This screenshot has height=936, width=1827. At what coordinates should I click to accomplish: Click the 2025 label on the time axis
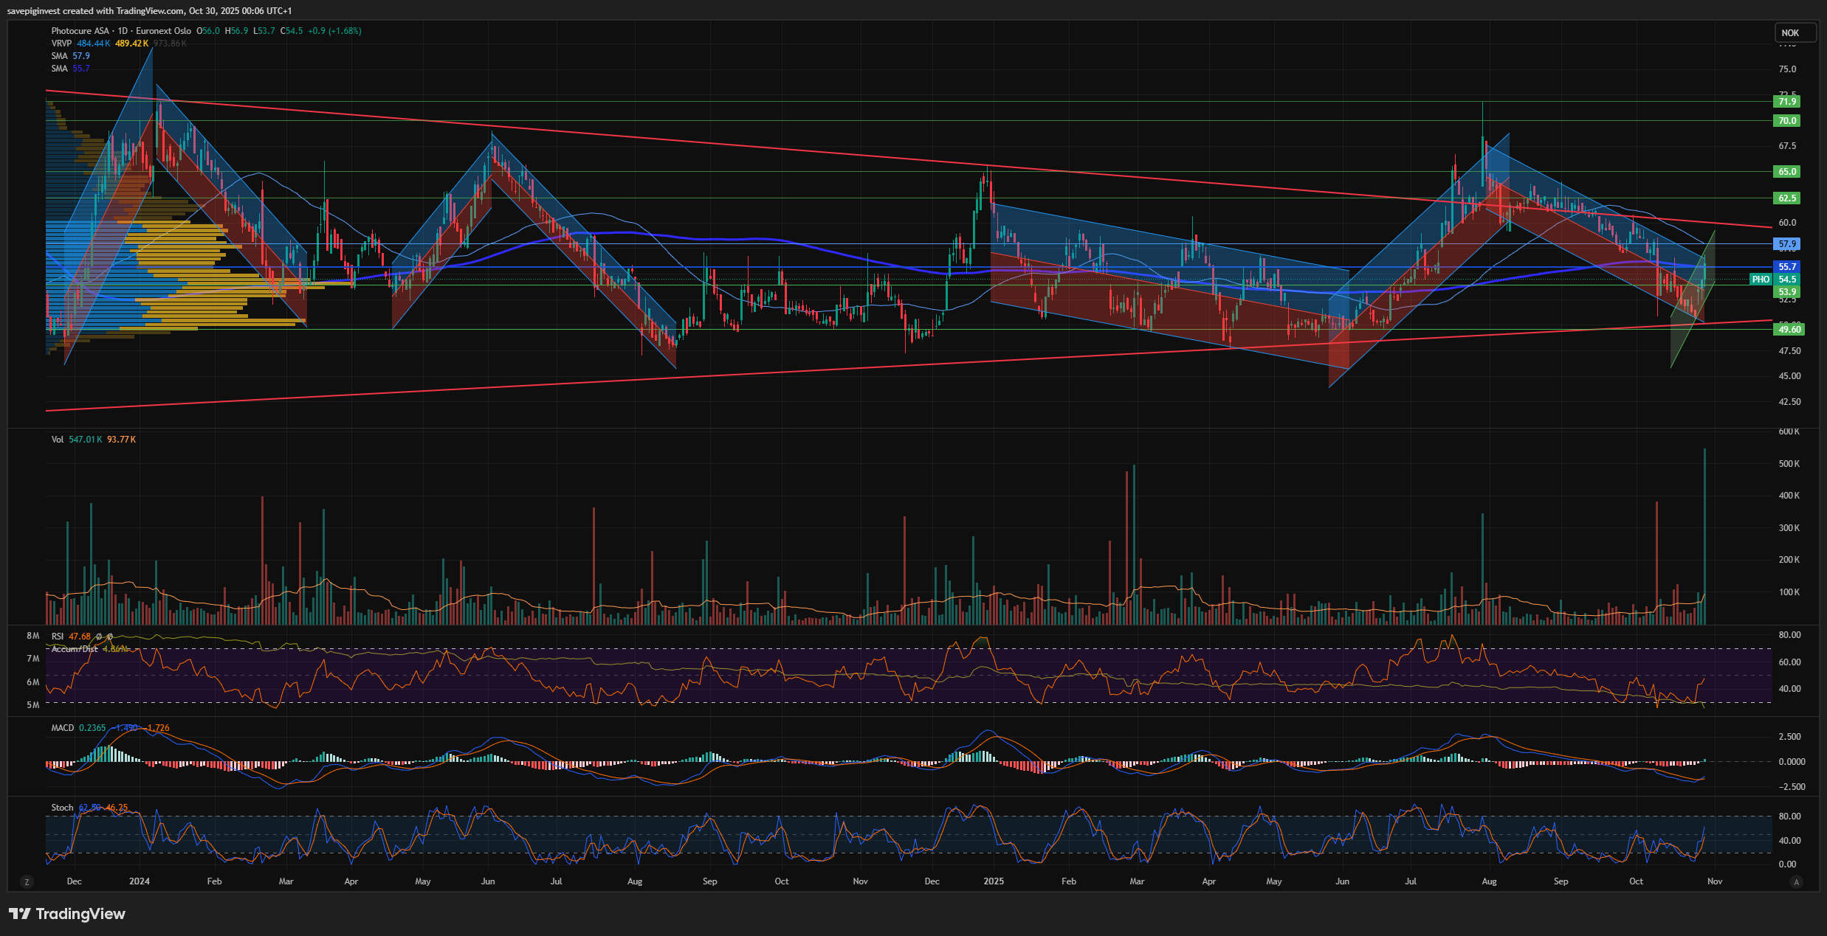click(x=994, y=881)
